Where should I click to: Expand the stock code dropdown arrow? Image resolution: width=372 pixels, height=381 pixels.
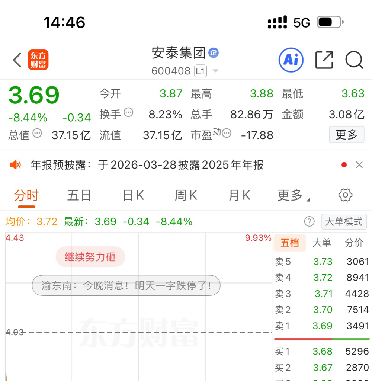(x=215, y=71)
